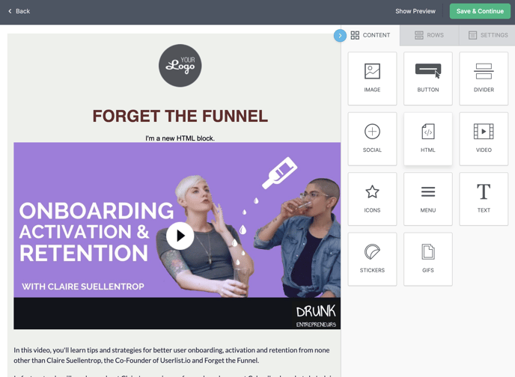Select the Video content block
The height and width of the screenshot is (377, 515).
point(484,139)
